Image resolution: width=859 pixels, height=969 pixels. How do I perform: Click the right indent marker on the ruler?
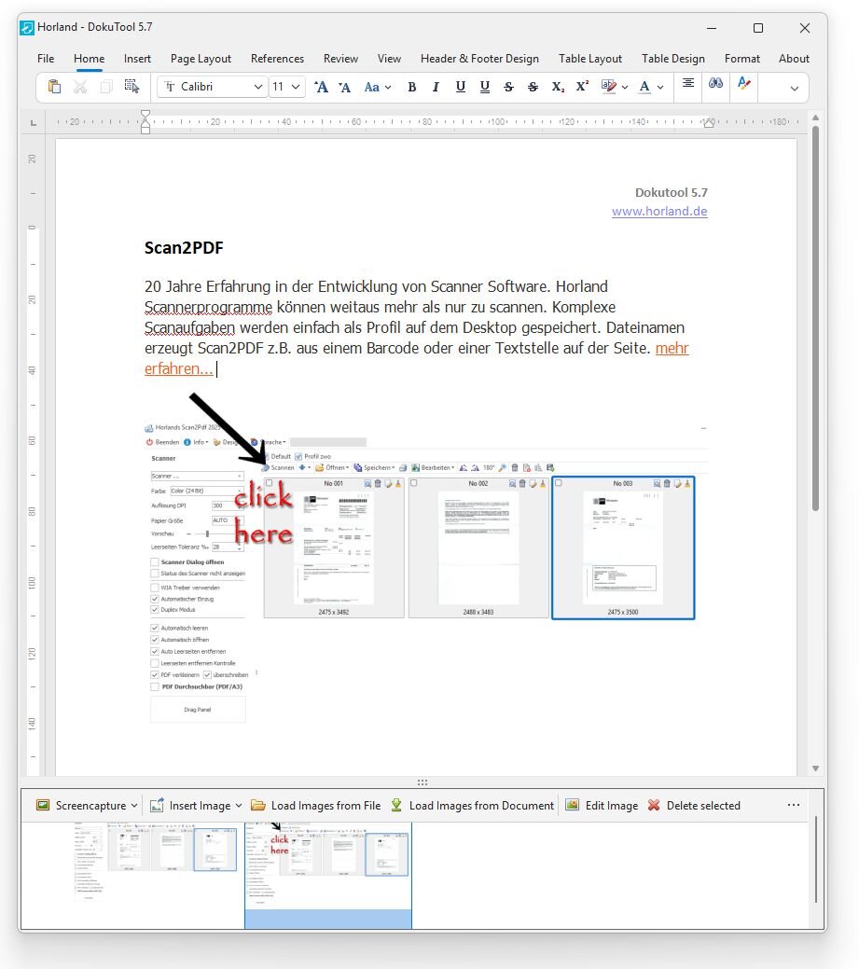709,123
